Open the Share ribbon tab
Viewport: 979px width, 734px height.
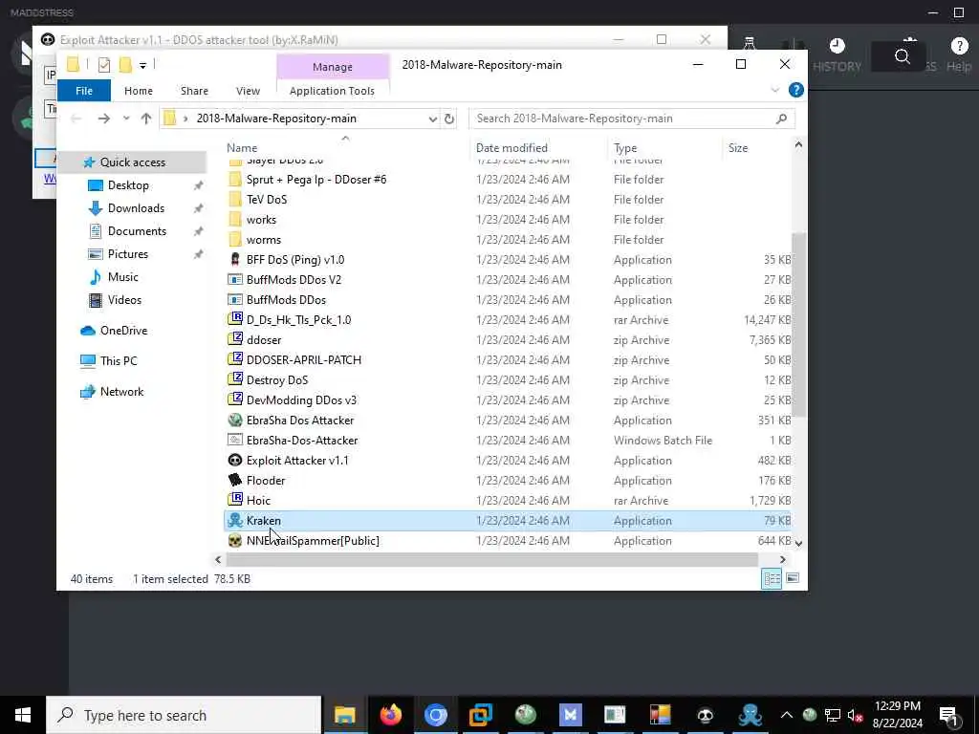pyautogui.click(x=194, y=91)
